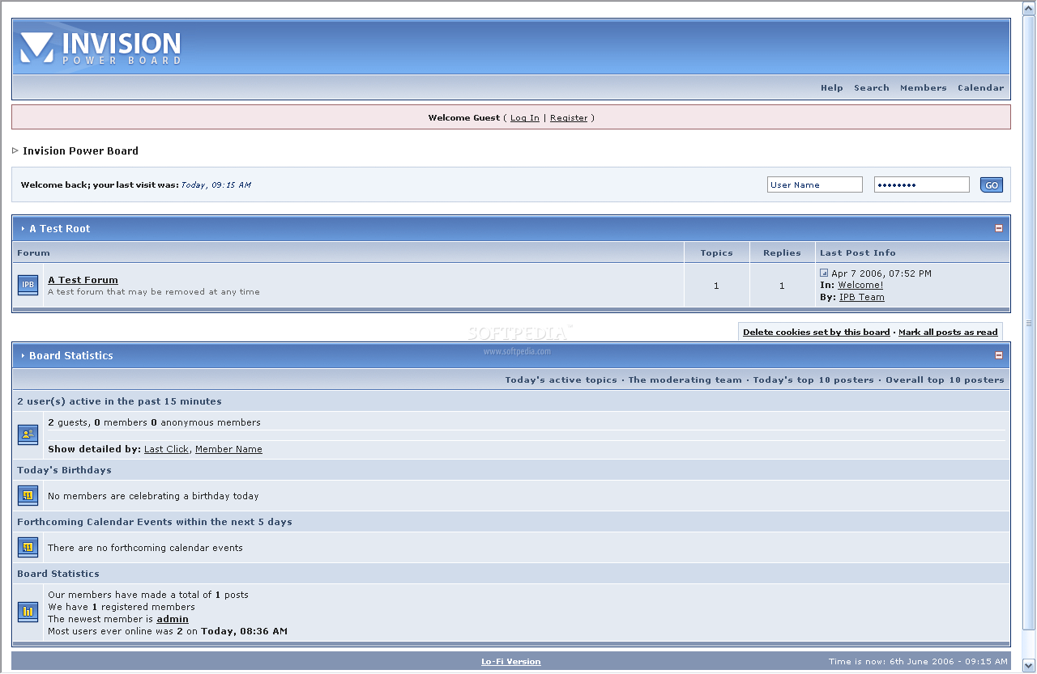Click the 'Welcome Guest' text
Viewport: 1037px width, 674px height.
pos(464,118)
